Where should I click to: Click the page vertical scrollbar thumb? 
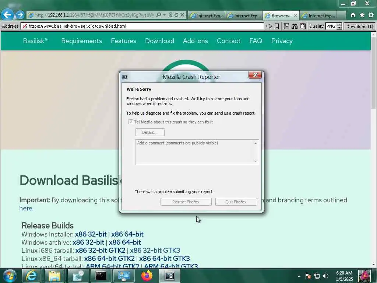(373, 72)
